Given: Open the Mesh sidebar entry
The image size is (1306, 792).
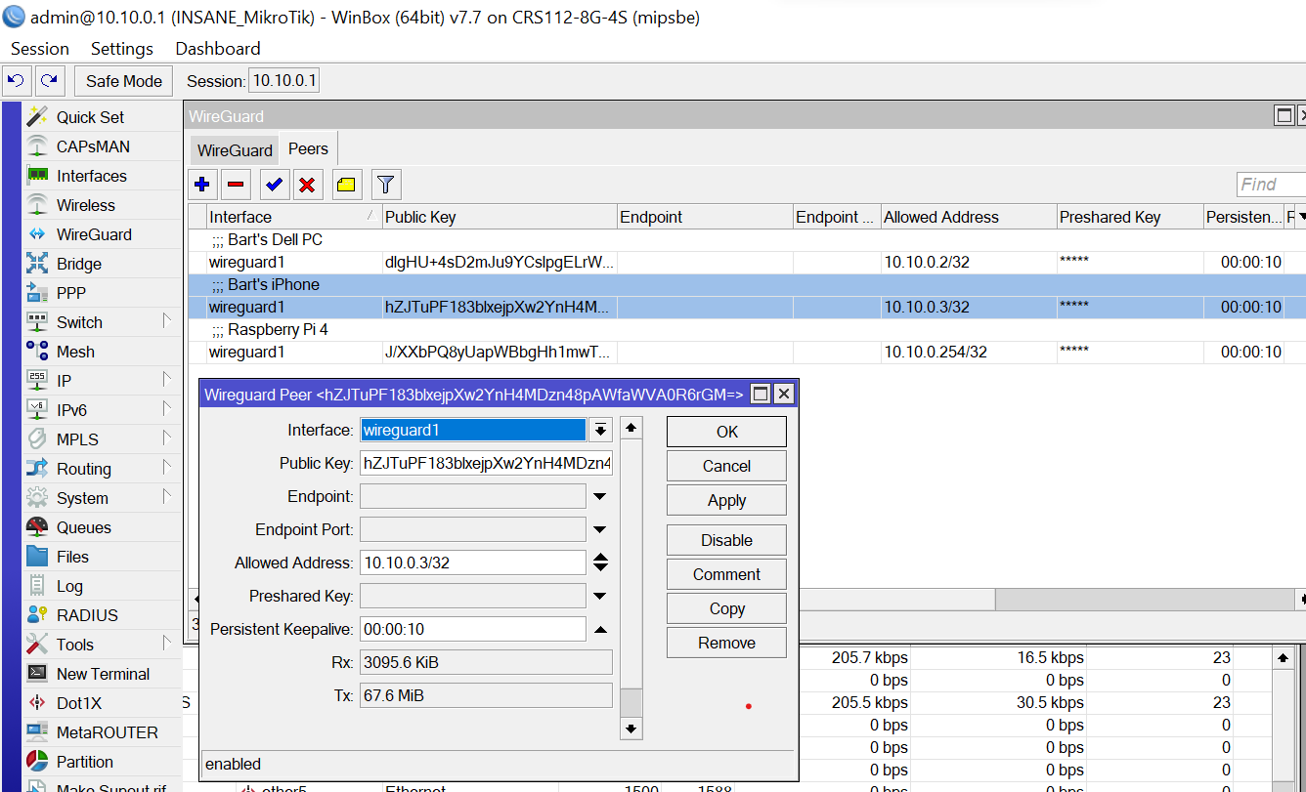Looking at the screenshot, I should coord(75,352).
